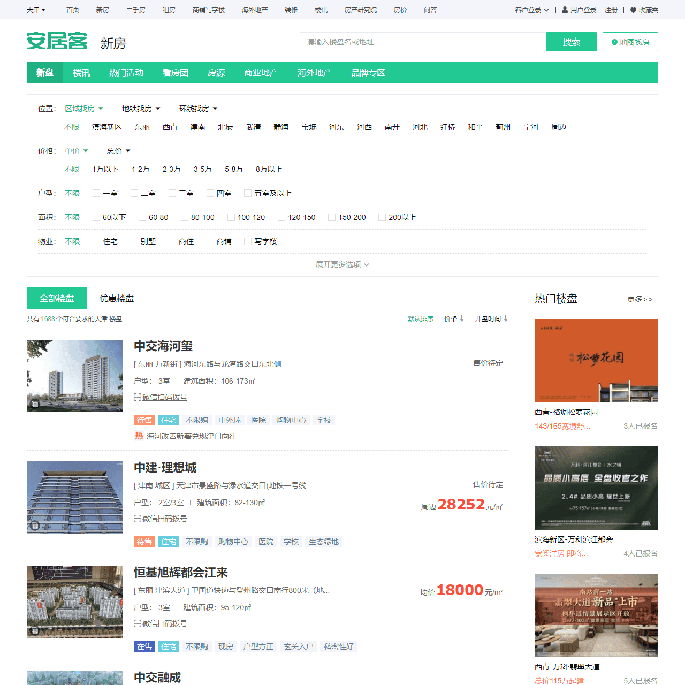The image size is (685, 685).
Task: Click the 价格 sort arrow
Action: 462,318
